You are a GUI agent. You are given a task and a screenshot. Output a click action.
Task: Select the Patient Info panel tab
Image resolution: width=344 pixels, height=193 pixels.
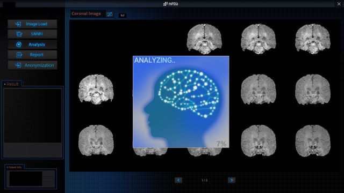(x=15, y=167)
